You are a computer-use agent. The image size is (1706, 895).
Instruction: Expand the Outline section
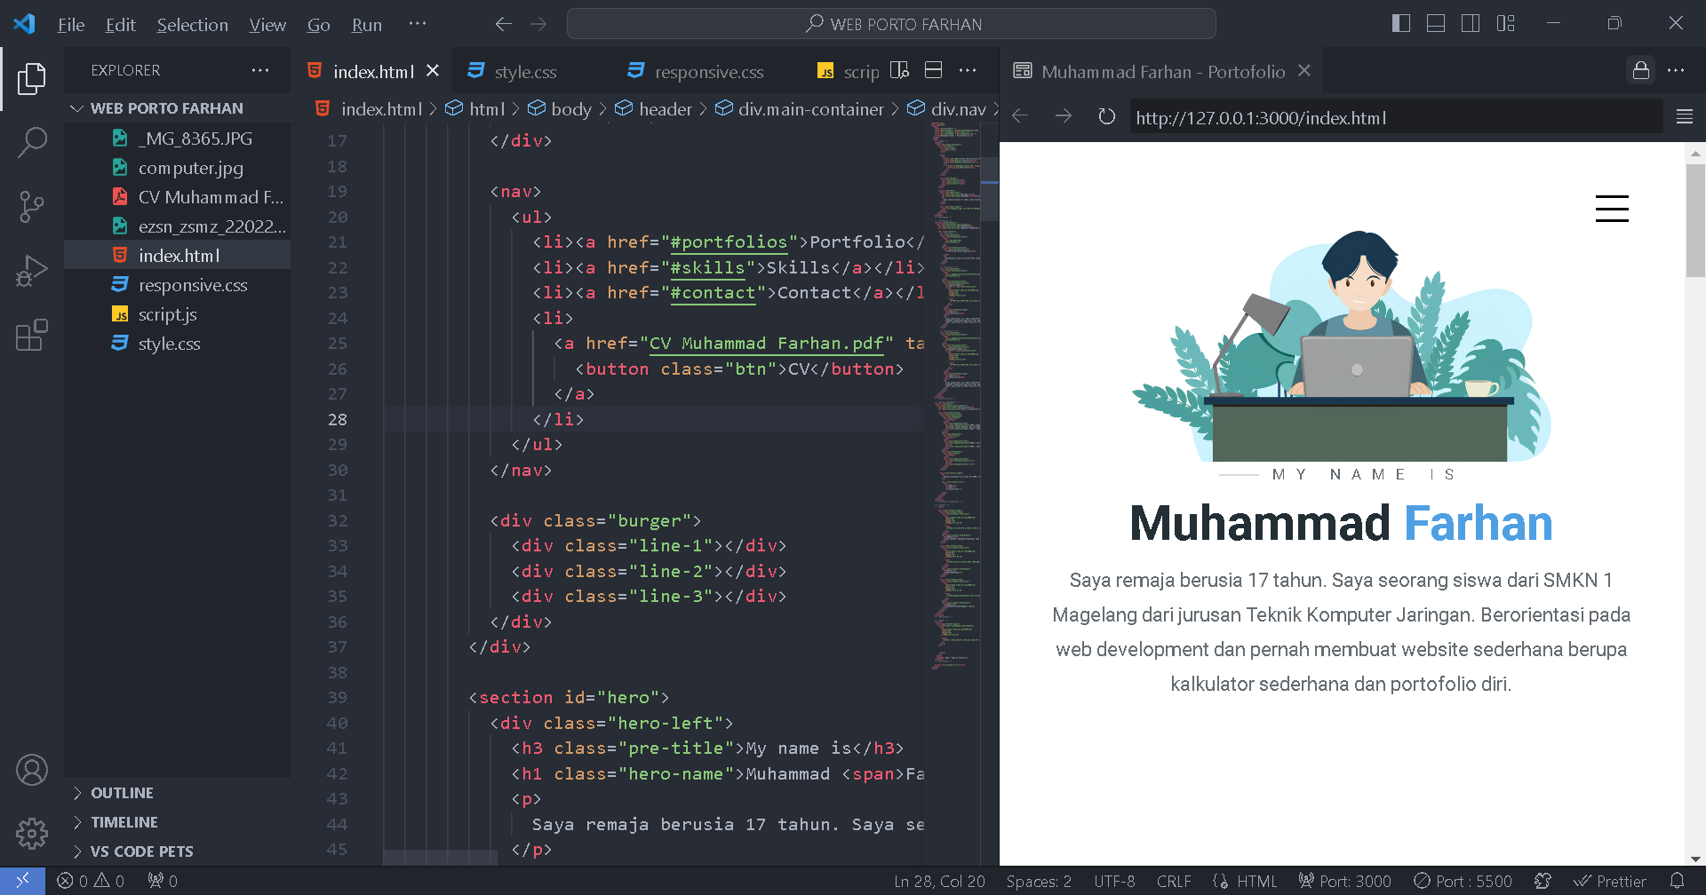pos(122,792)
